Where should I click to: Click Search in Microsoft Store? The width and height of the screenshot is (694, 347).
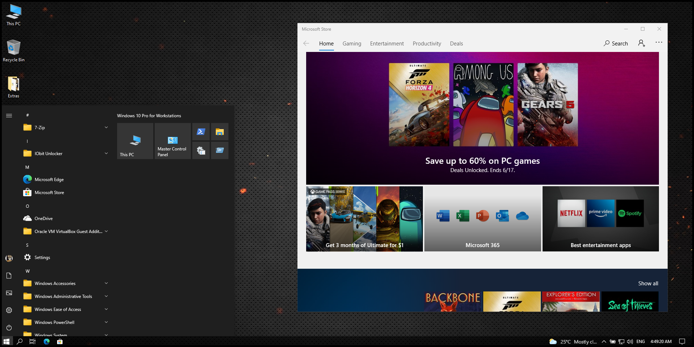[x=616, y=43]
